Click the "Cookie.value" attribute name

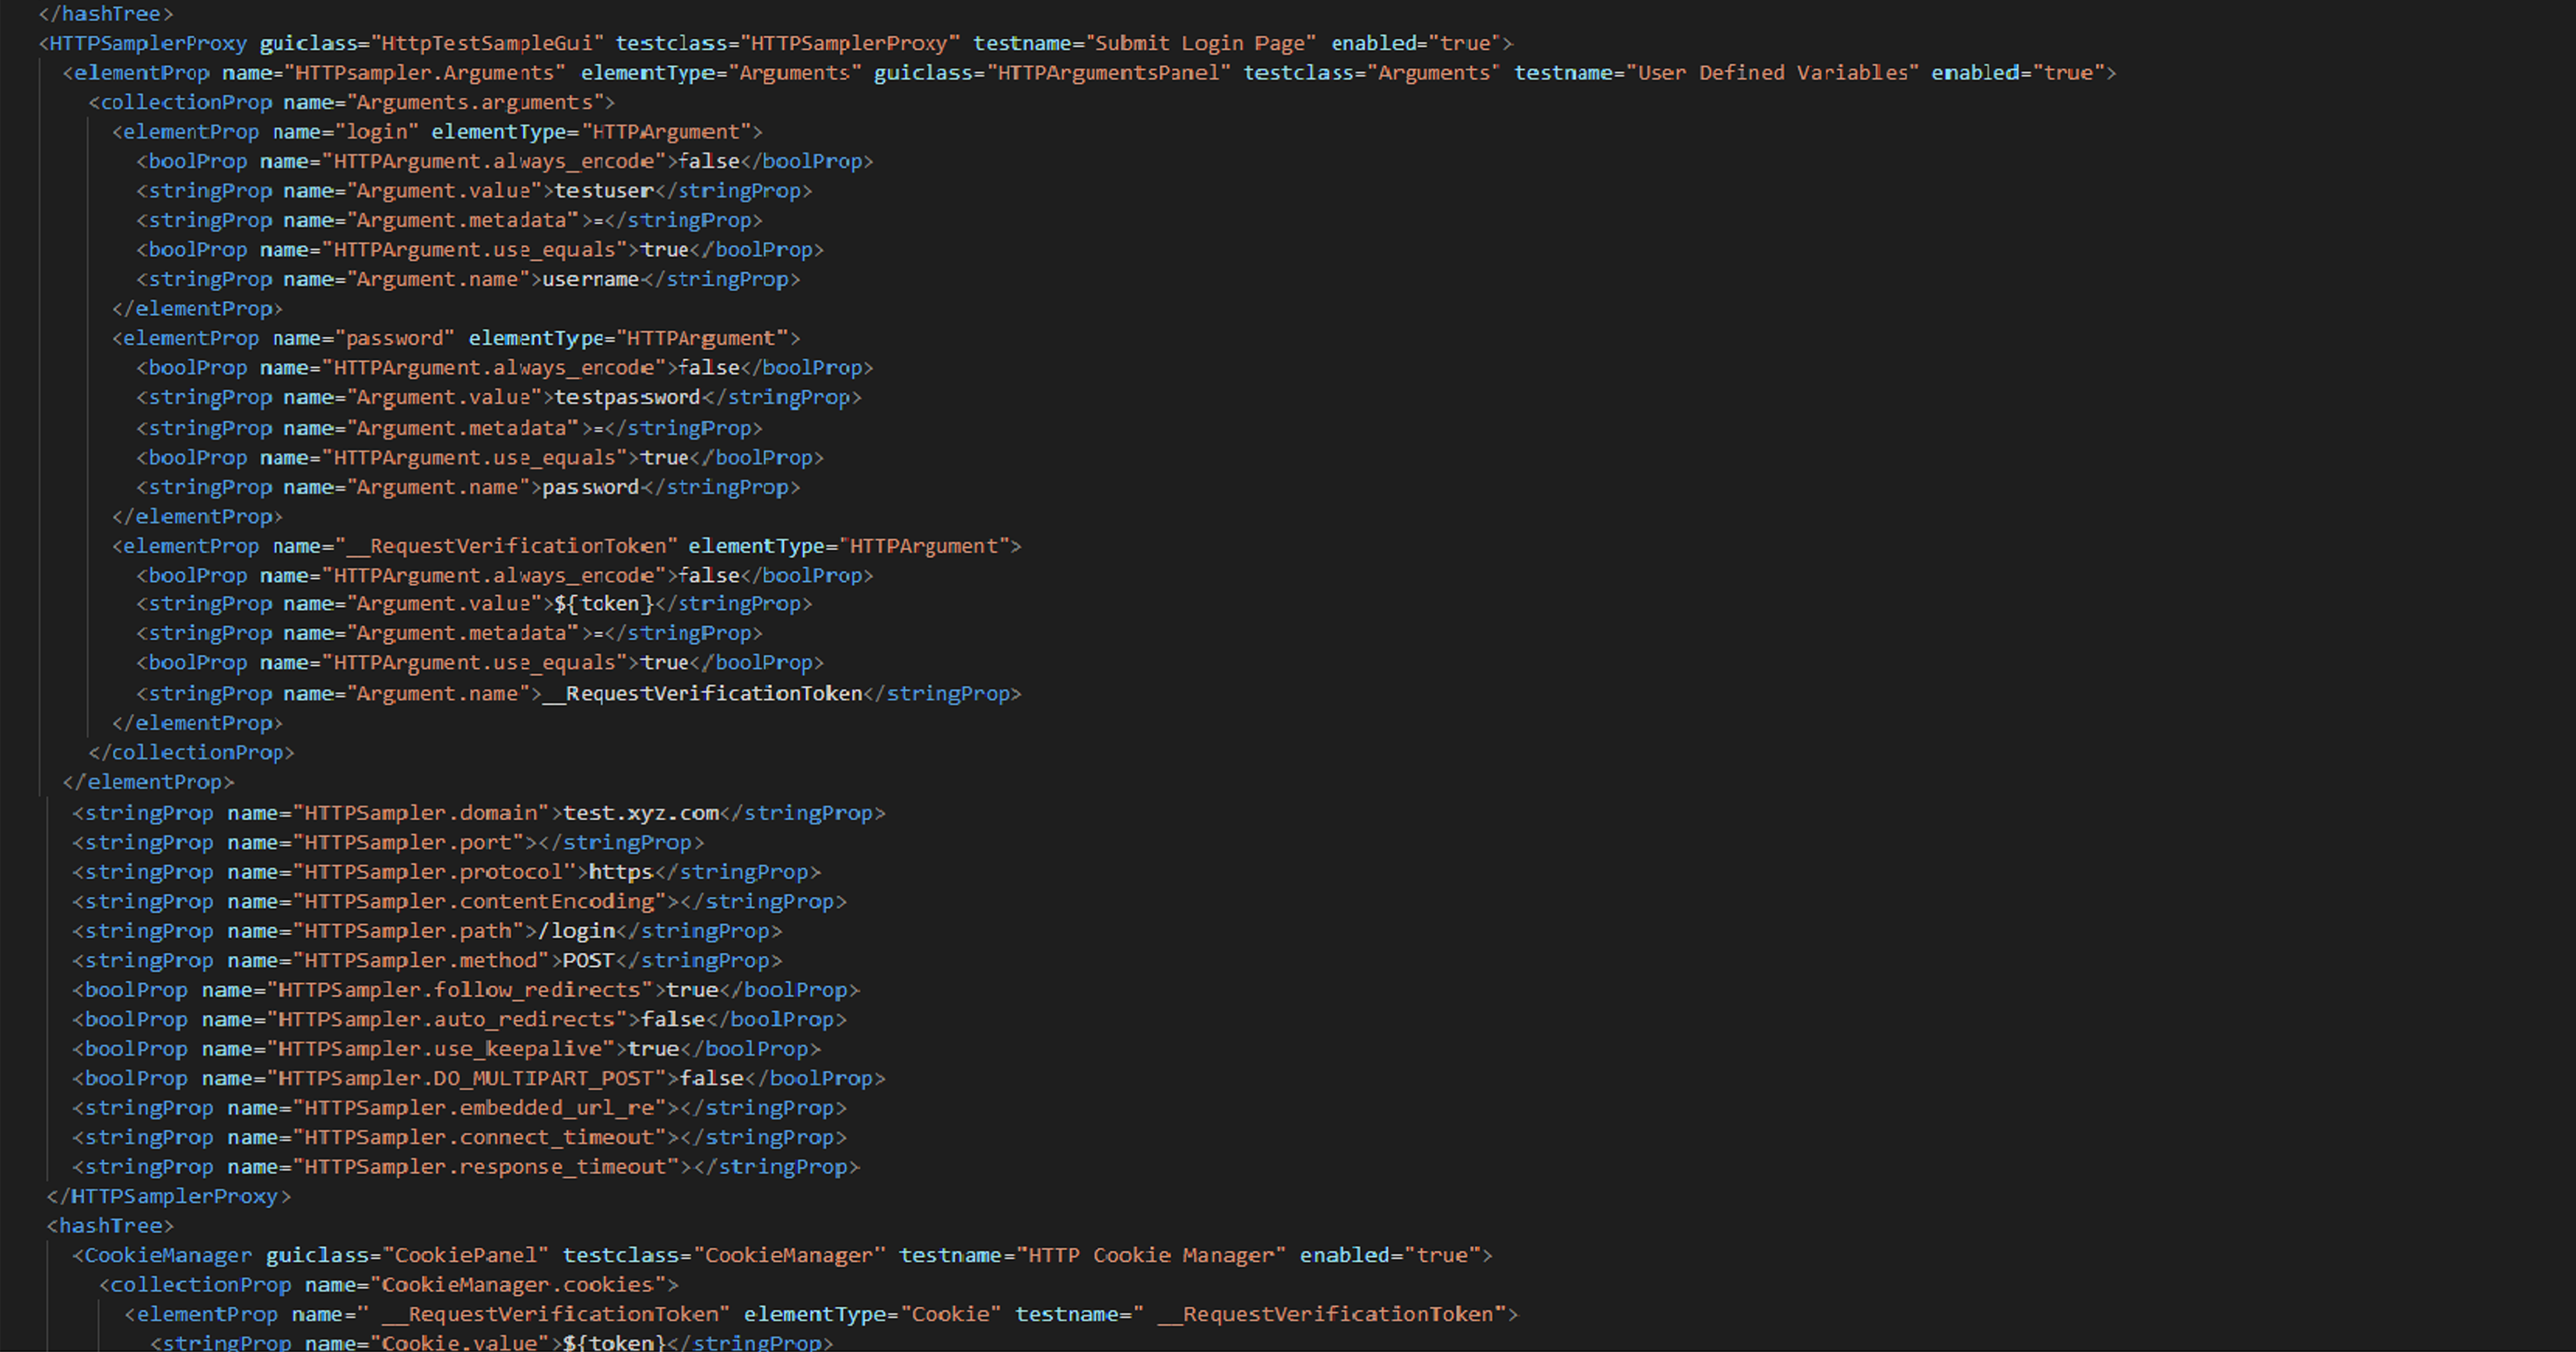460,1343
